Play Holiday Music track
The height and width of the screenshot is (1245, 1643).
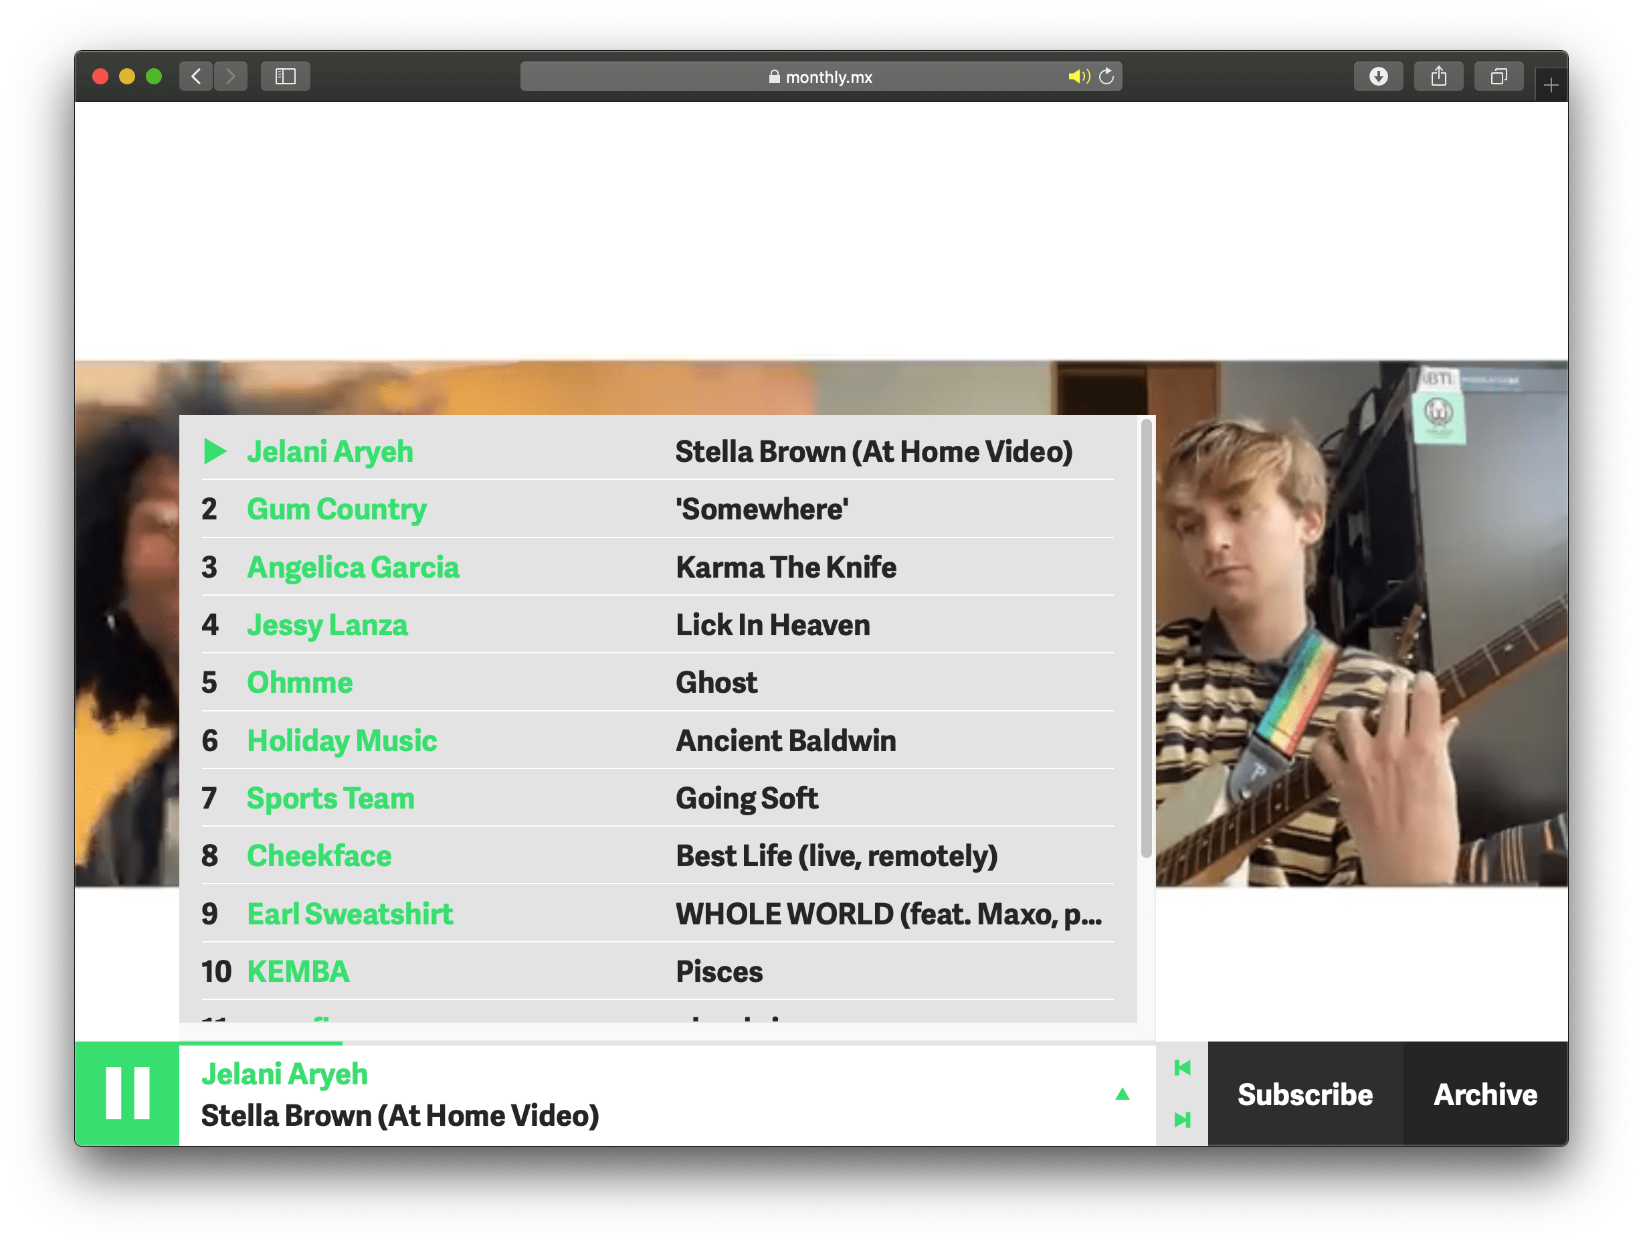click(658, 740)
